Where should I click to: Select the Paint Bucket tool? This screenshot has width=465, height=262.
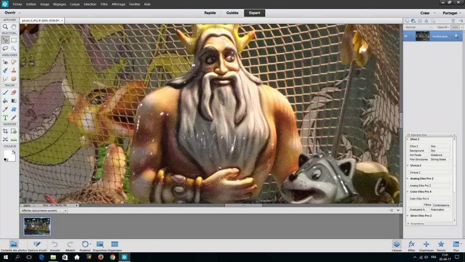click(5, 101)
